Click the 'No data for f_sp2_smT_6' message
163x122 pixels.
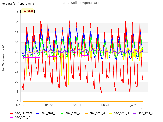18,4
